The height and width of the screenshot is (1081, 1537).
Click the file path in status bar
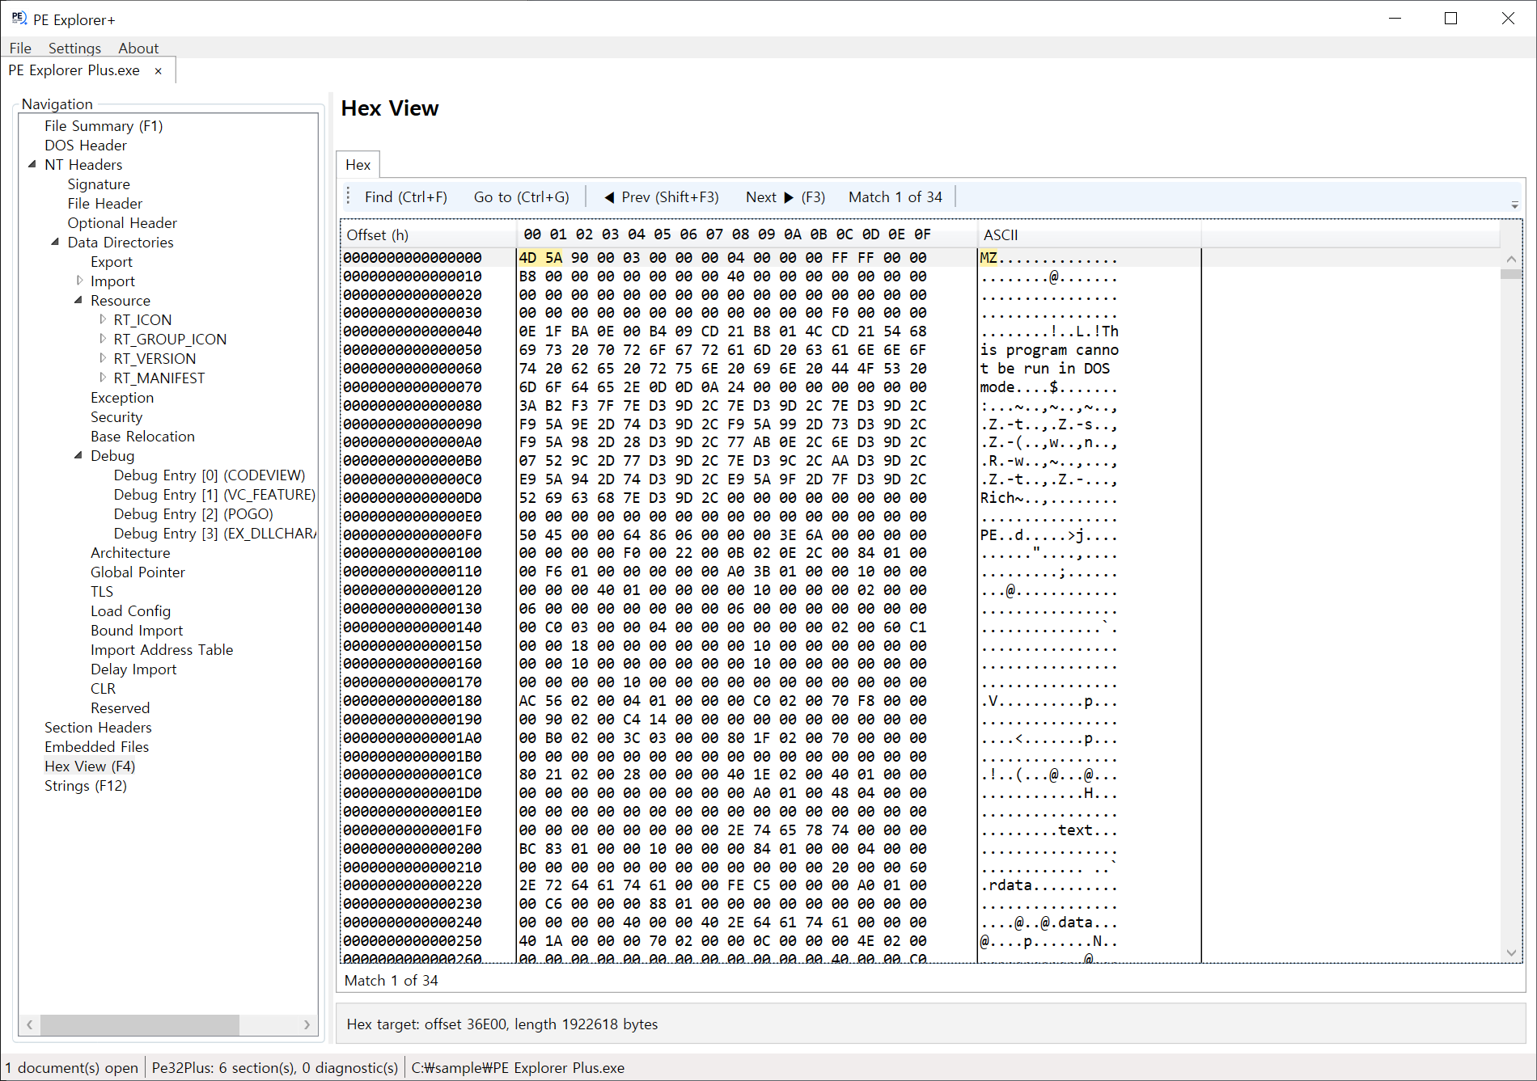click(518, 1068)
